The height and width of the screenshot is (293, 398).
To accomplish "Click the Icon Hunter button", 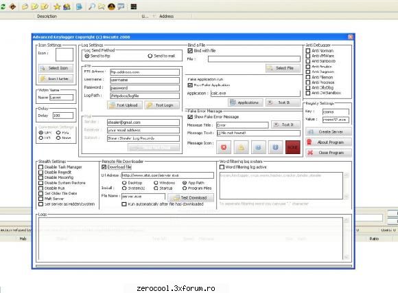I will pyautogui.click(x=56, y=78).
